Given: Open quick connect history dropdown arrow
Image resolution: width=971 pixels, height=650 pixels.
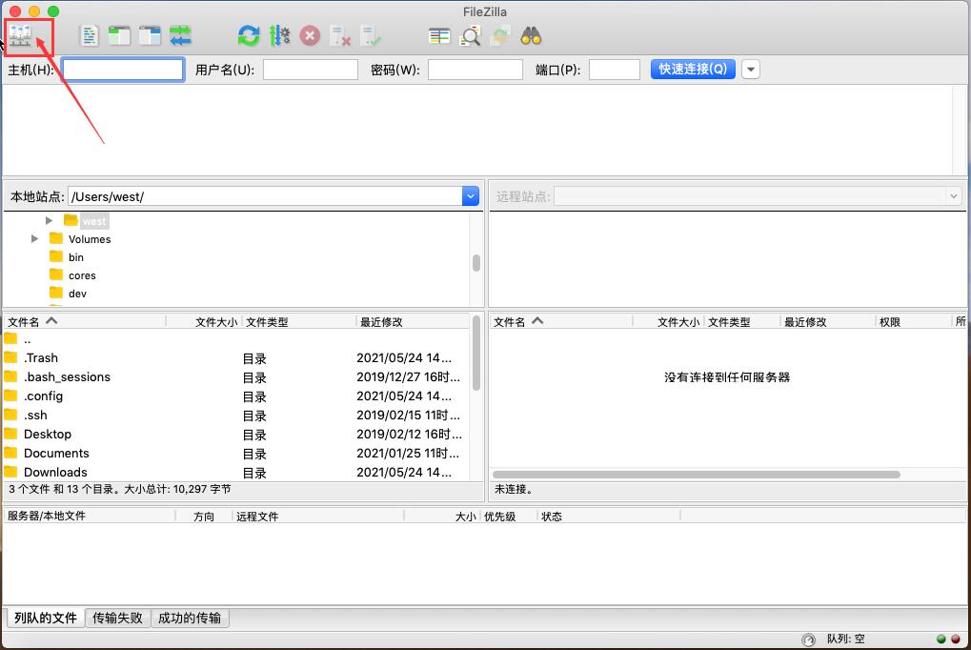Looking at the screenshot, I should coord(751,70).
